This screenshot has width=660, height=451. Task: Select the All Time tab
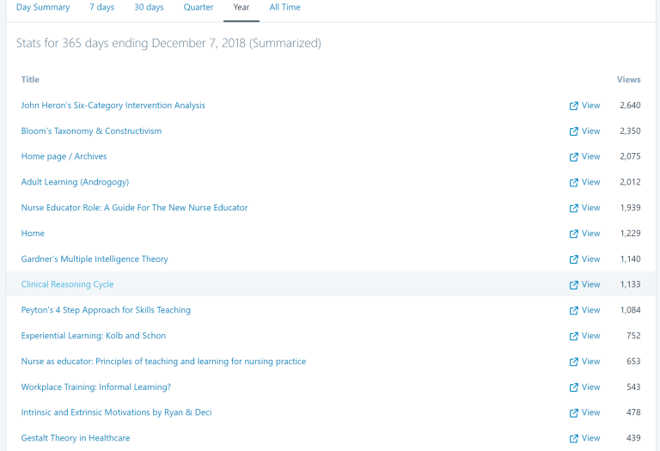tap(284, 8)
